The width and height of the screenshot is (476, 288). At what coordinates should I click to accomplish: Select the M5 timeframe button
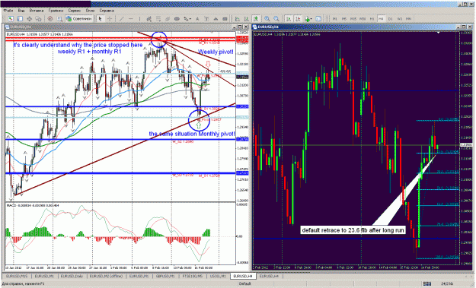point(344,19)
